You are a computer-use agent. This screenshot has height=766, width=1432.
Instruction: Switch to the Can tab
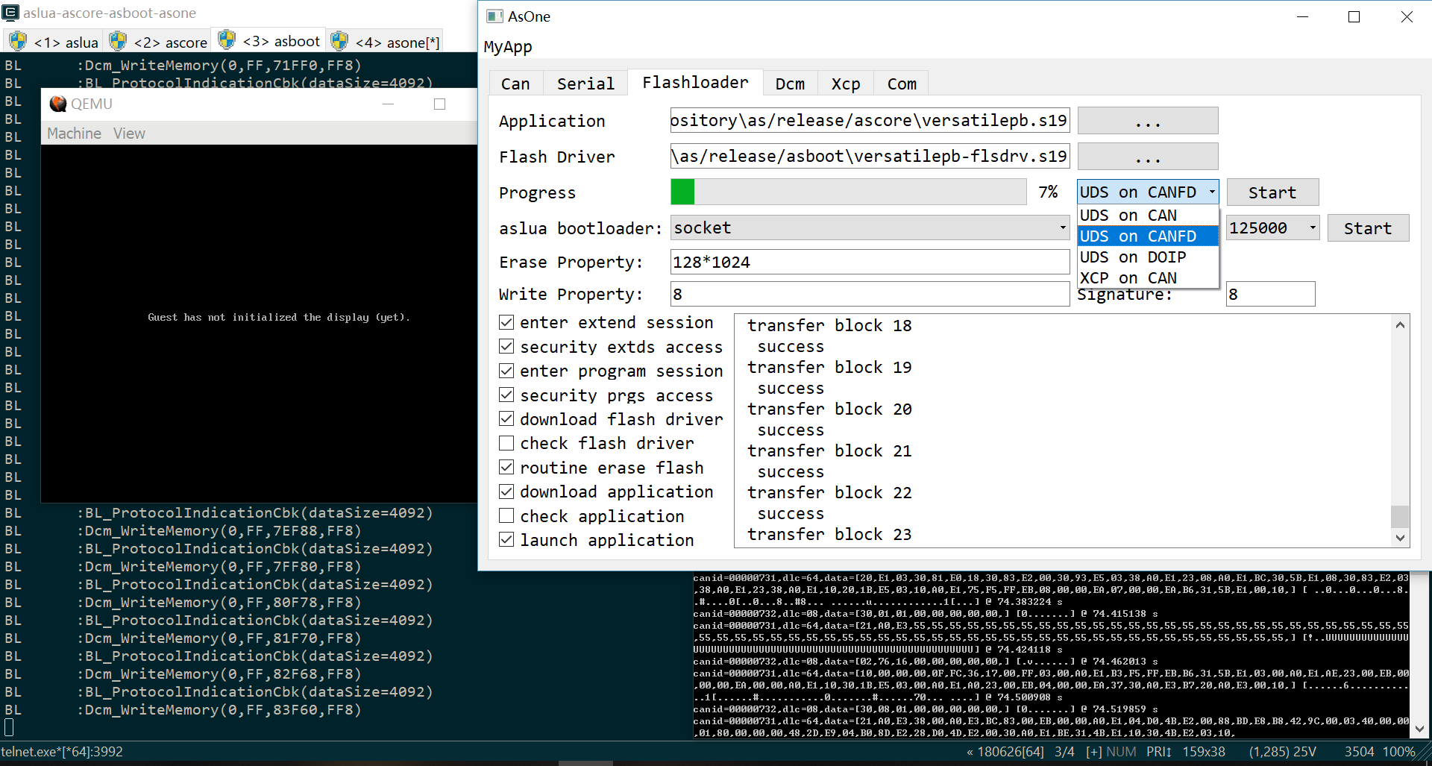pos(515,84)
